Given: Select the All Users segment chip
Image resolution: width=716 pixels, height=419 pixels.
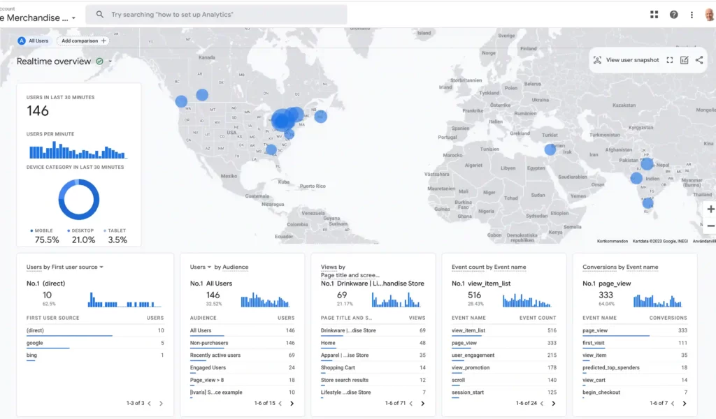Looking at the screenshot, I should tap(36, 41).
